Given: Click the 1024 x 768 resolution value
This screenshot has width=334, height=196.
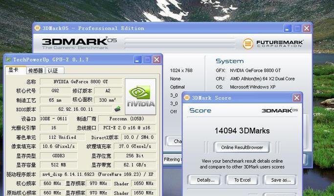Looking at the screenshot, I should coord(181,71).
